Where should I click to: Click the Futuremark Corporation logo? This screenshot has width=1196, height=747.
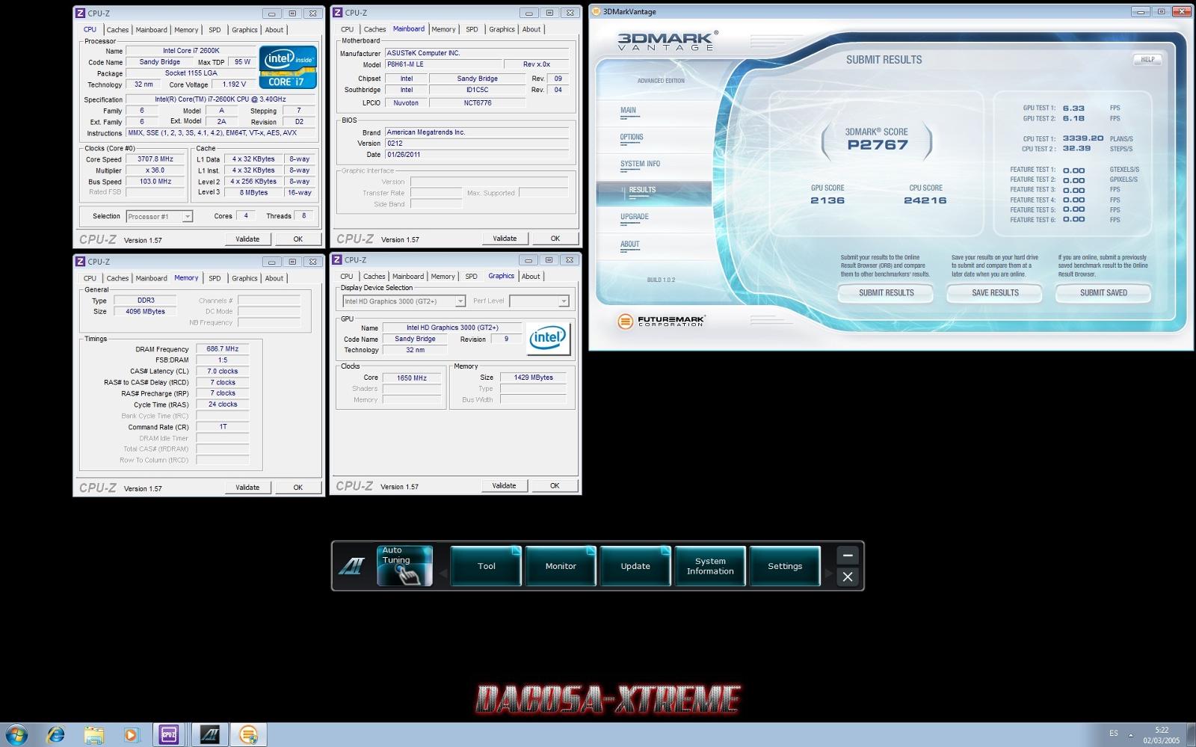(x=662, y=322)
